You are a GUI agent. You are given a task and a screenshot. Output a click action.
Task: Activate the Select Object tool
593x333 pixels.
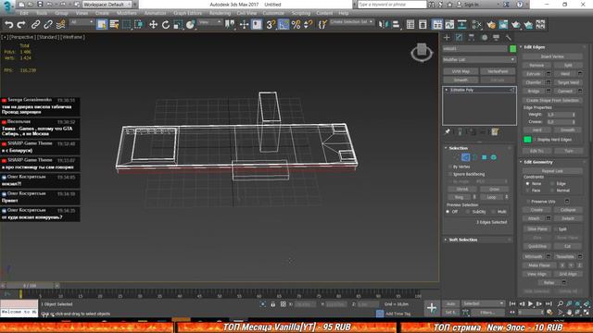coord(102,25)
